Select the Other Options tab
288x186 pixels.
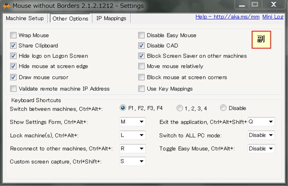[70, 18]
